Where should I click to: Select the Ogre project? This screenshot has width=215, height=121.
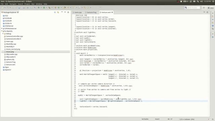[7, 67]
